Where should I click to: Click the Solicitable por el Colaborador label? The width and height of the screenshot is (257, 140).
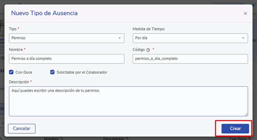[82, 72]
